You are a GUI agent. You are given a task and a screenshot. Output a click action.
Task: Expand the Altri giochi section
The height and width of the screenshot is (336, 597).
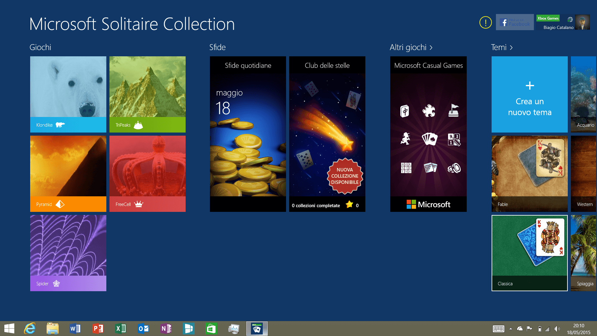[411, 47]
